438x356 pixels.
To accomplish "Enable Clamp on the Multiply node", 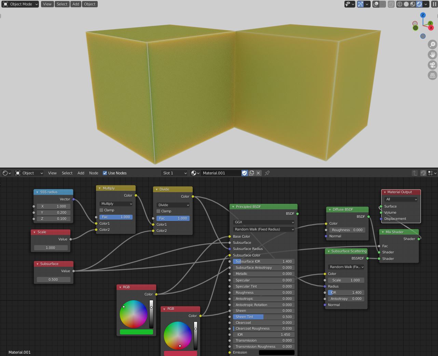I will (101, 210).
